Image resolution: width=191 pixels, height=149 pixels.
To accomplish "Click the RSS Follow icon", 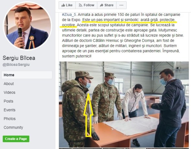I will tap(80, 5).
